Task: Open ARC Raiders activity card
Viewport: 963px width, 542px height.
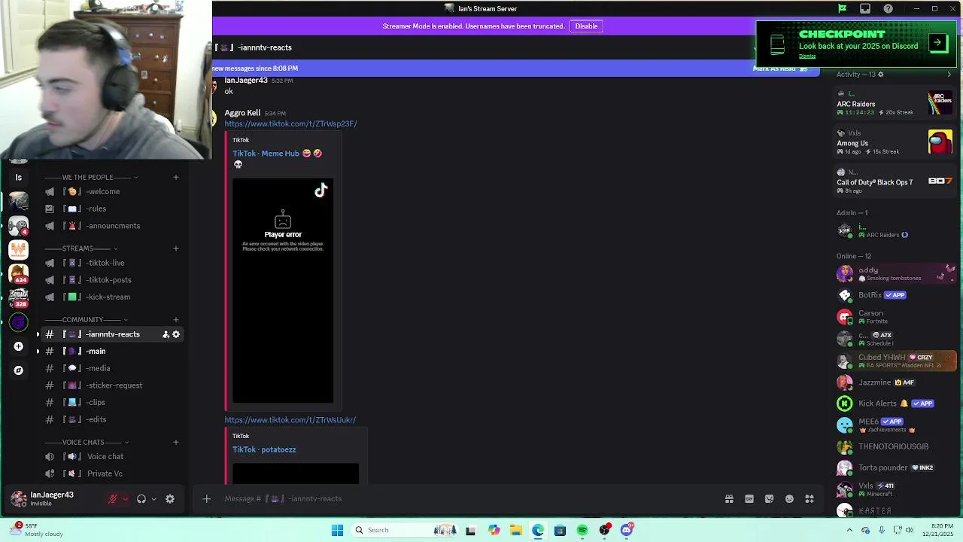Action: tap(895, 103)
